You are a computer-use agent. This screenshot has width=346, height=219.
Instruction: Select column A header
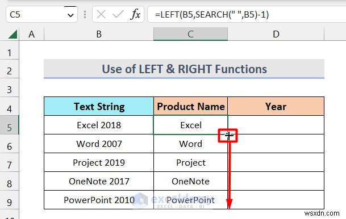point(32,34)
